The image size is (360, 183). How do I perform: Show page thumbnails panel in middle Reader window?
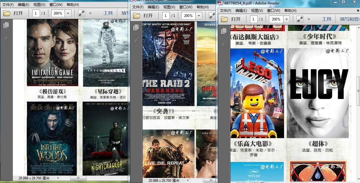[136, 28]
